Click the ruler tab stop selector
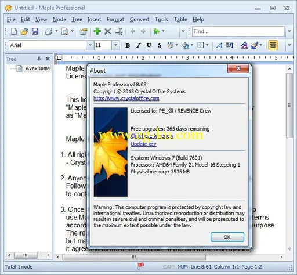 point(59,57)
